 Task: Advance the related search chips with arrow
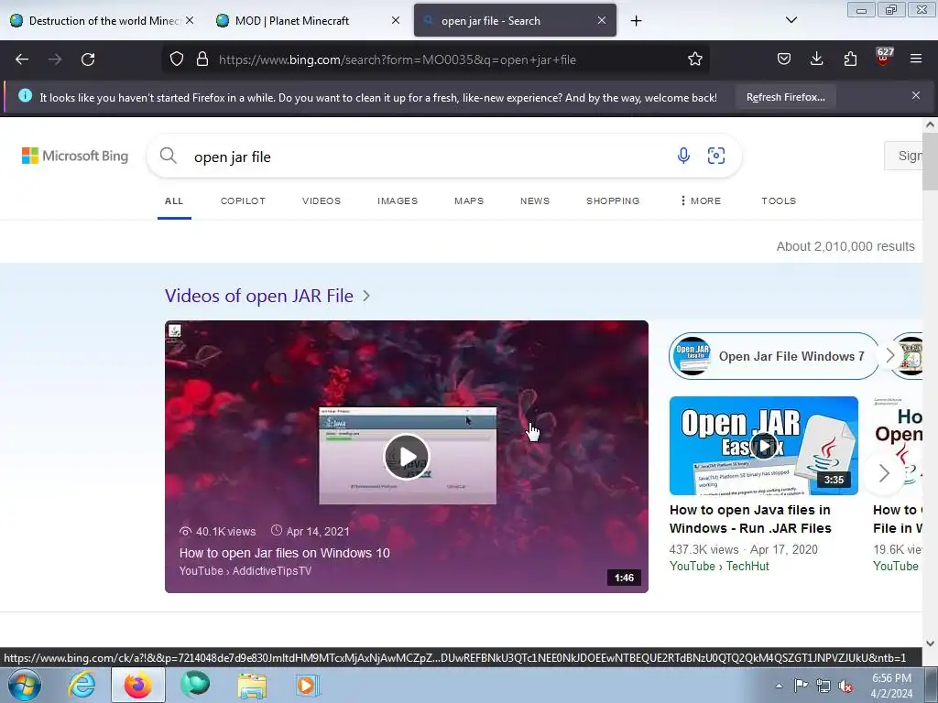pyautogui.click(x=890, y=356)
